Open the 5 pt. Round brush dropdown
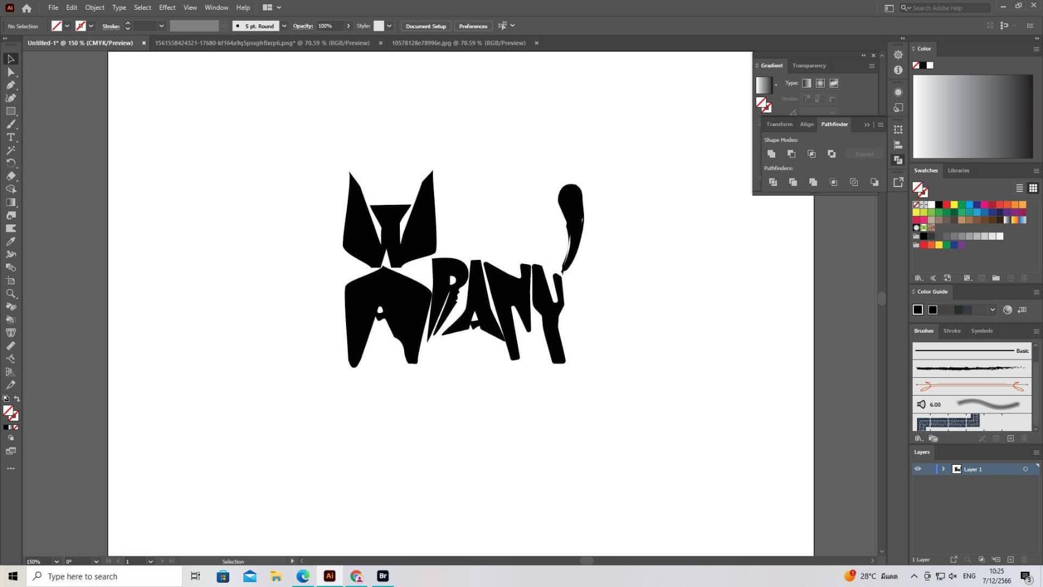 click(284, 26)
